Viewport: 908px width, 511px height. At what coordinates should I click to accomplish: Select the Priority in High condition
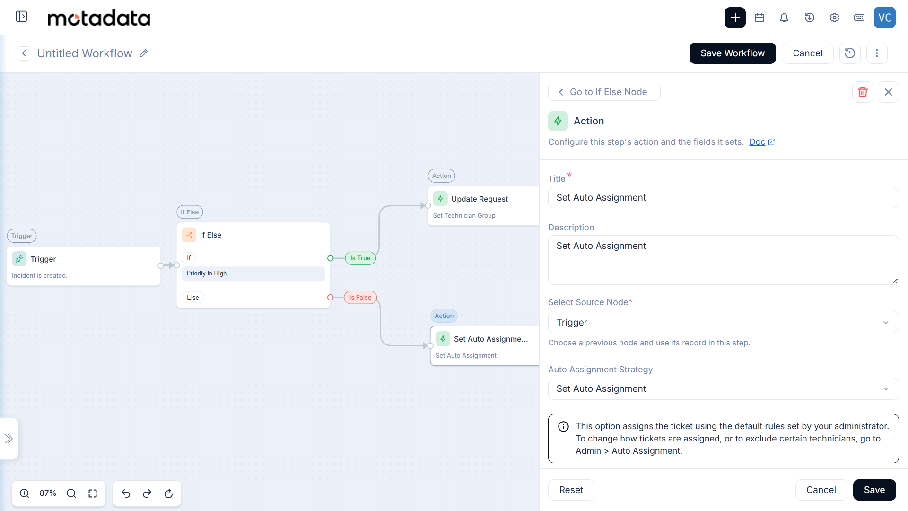(253, 273)
